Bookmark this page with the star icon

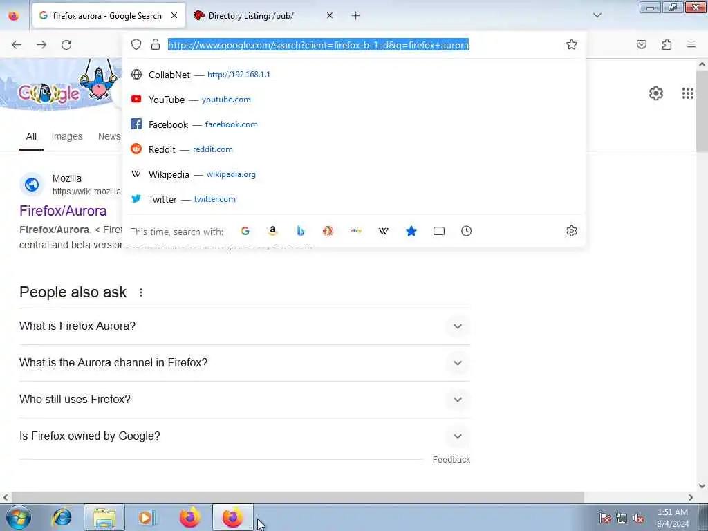572,44
